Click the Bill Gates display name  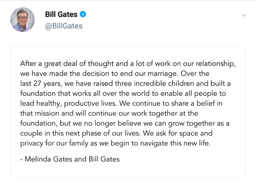tap(61, 14)
